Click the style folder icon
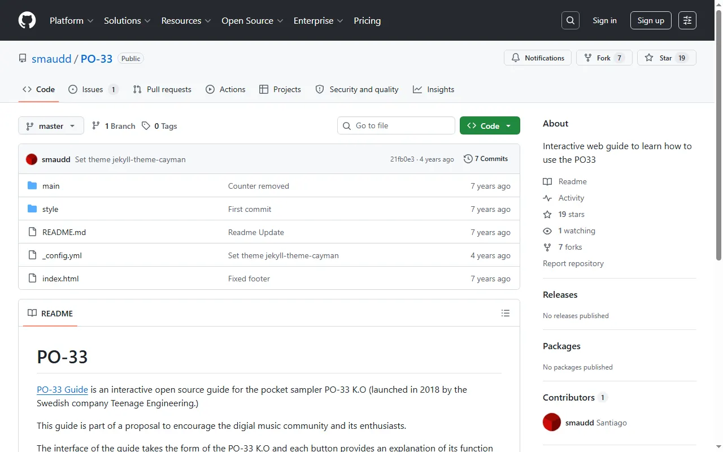The height and width of the screenshot is (452, 723). [x=32, y=209]
